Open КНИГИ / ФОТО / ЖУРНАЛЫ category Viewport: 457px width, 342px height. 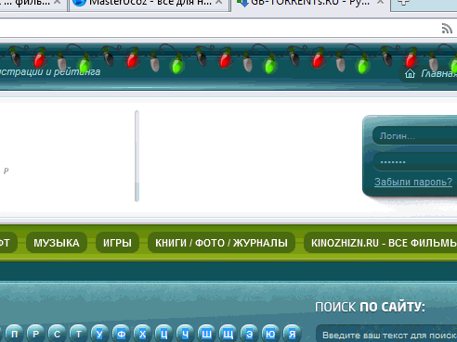(x=221, y=243)
